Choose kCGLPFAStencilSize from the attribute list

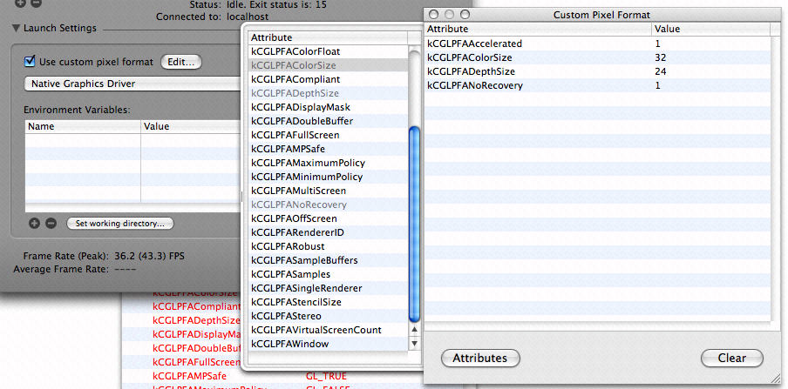click(x=296, y=302)
